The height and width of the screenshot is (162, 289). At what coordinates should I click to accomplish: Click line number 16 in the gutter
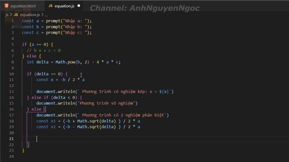click(11, 109)
